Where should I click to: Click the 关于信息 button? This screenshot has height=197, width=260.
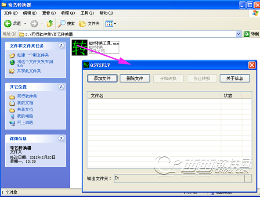tap(235, 79)
